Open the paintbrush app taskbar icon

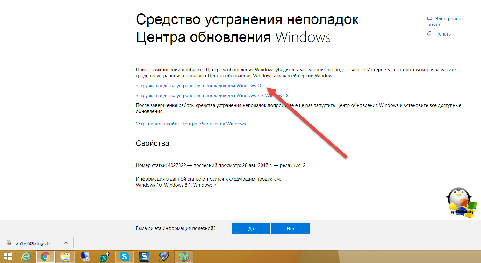[x=164, y=257]
